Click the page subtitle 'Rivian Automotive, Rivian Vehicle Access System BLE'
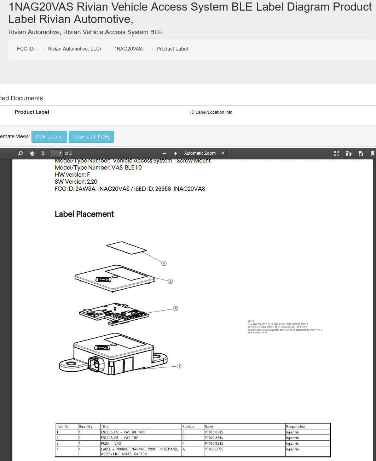 pos(85,32)
